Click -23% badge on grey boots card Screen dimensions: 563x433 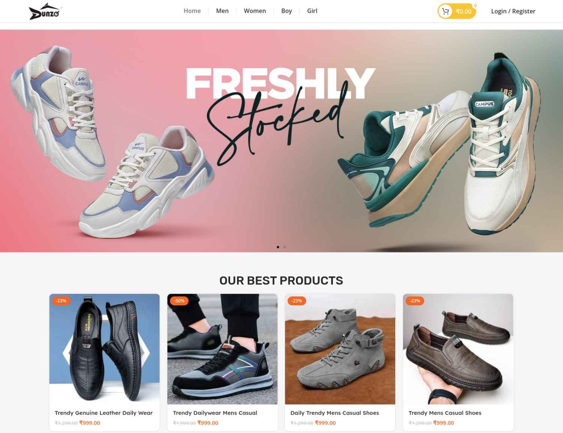click(297, 301)
